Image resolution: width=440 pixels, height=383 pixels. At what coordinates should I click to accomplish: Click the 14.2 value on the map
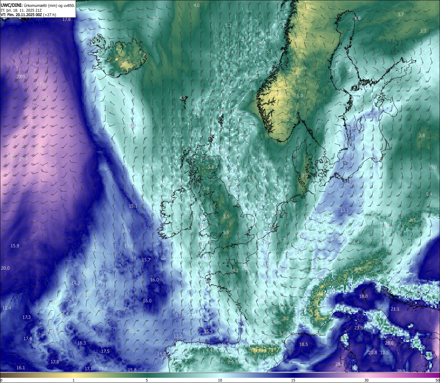[x=76, y=283]
